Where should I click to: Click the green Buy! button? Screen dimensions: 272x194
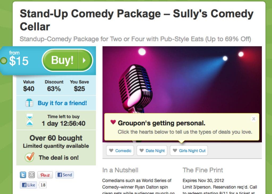62,60
